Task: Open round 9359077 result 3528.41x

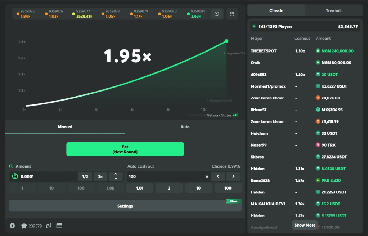Action: click(82, 14)
